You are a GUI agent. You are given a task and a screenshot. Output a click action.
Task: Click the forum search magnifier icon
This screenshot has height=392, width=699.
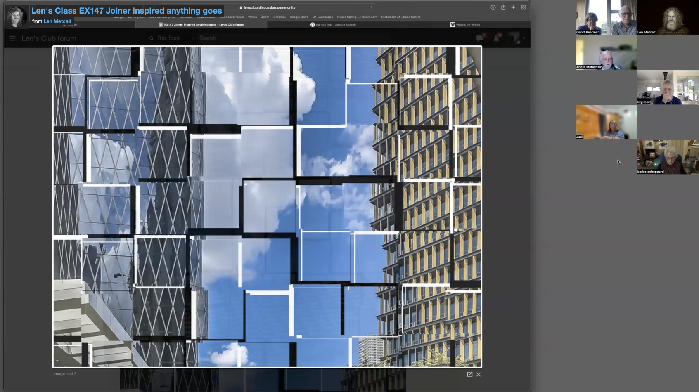[x=152, y=38]
